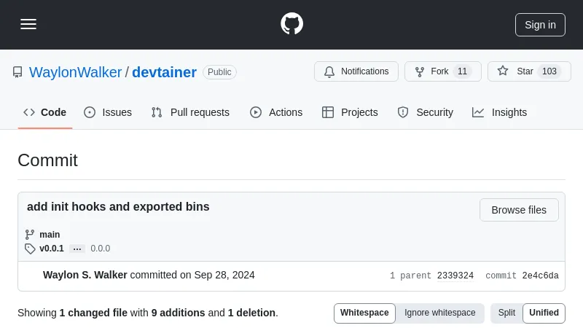Click the Sign in button
The height and width of the screenshot is (328, 583).
[x=540, y=24]
